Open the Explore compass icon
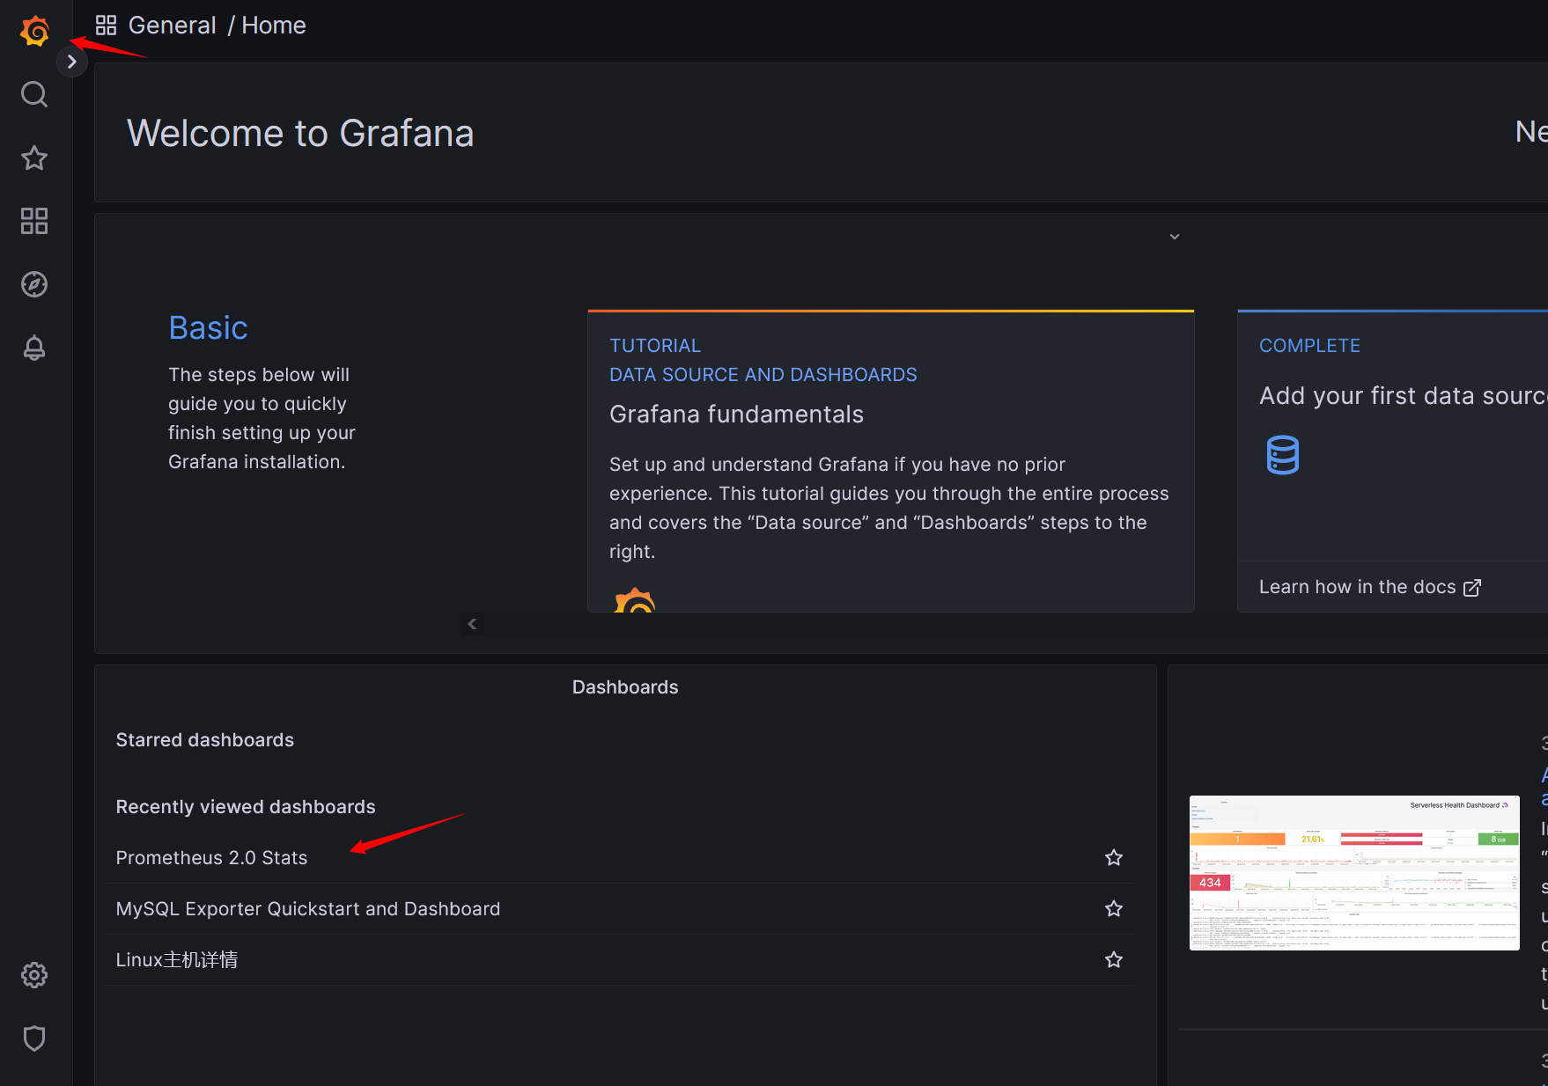 coord(34,284)
